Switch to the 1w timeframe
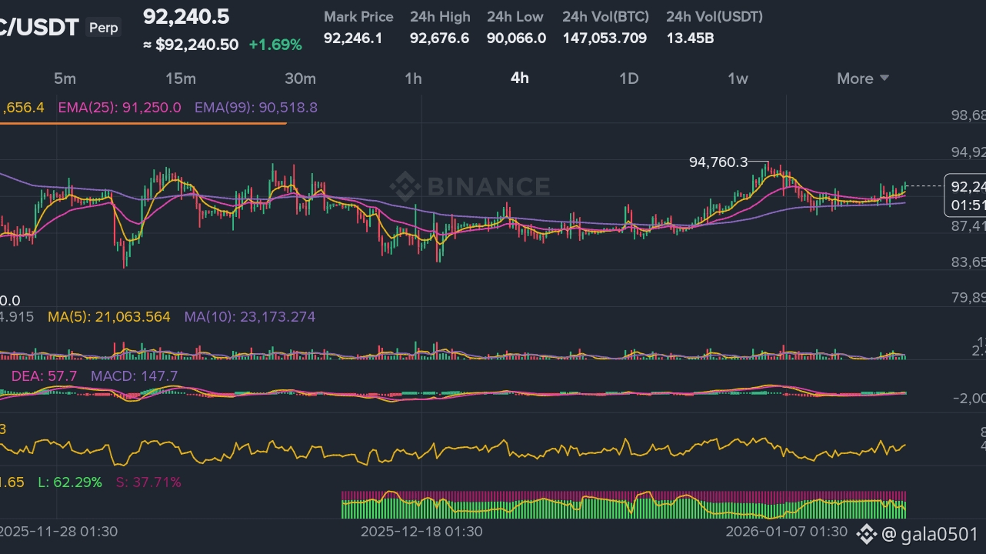This screenshot has width=986, height=554. point(738,78)
